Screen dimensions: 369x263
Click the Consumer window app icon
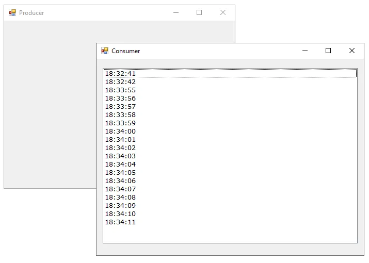point(105,51)
